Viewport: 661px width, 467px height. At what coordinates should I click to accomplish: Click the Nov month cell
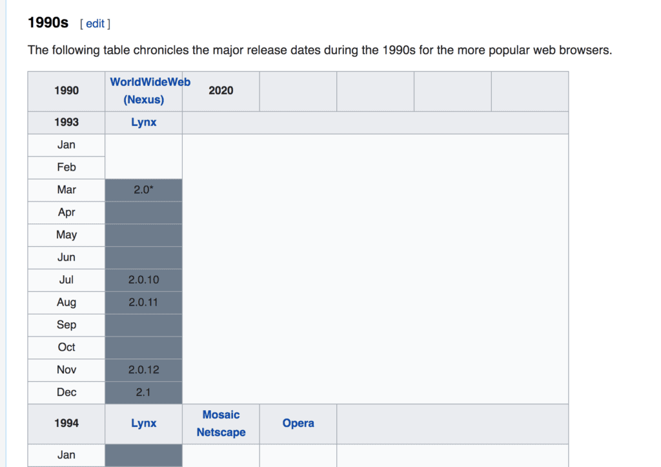pos(66,370)
